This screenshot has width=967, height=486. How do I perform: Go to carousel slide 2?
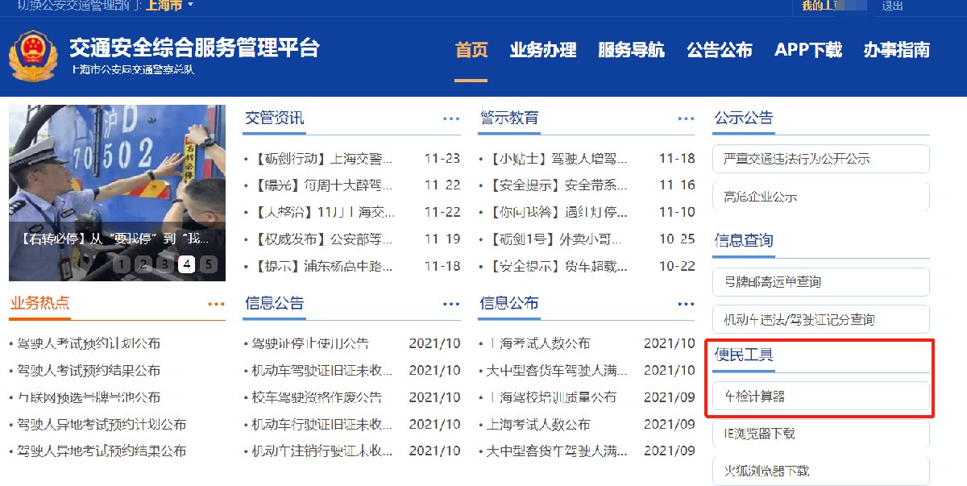click(143, 264)
